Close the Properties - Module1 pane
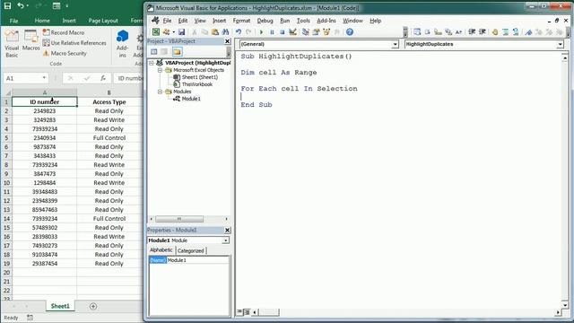Image resolution: width=574 pixels, height=323 pixels. click(x=227, y=230)
